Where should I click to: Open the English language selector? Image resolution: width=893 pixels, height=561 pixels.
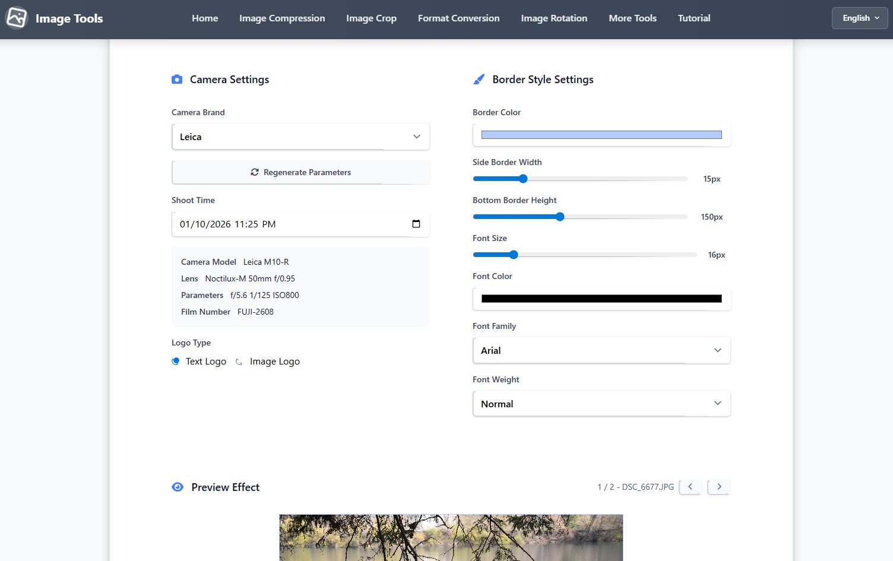pos(860,18)
